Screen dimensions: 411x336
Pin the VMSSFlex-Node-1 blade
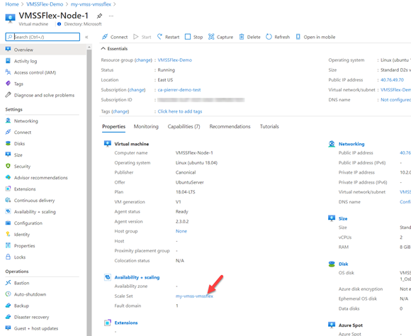point(99,16)
